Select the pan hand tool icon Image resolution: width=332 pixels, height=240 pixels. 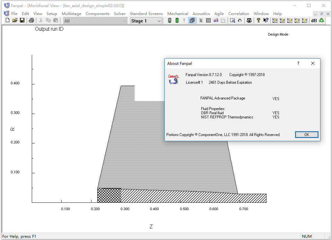click(240, 21)
